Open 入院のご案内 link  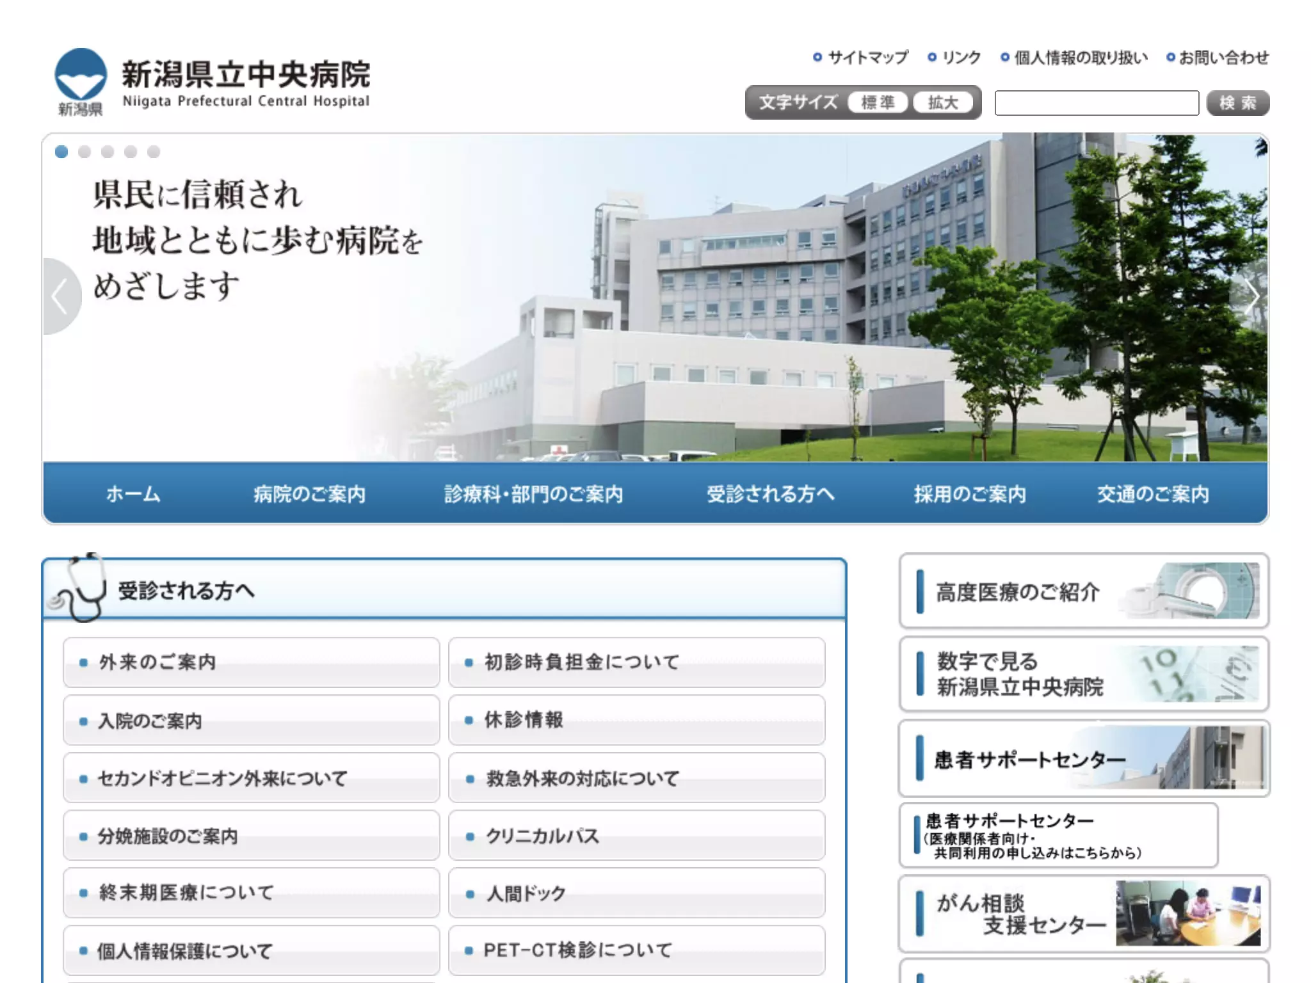[x=251, y=720]
